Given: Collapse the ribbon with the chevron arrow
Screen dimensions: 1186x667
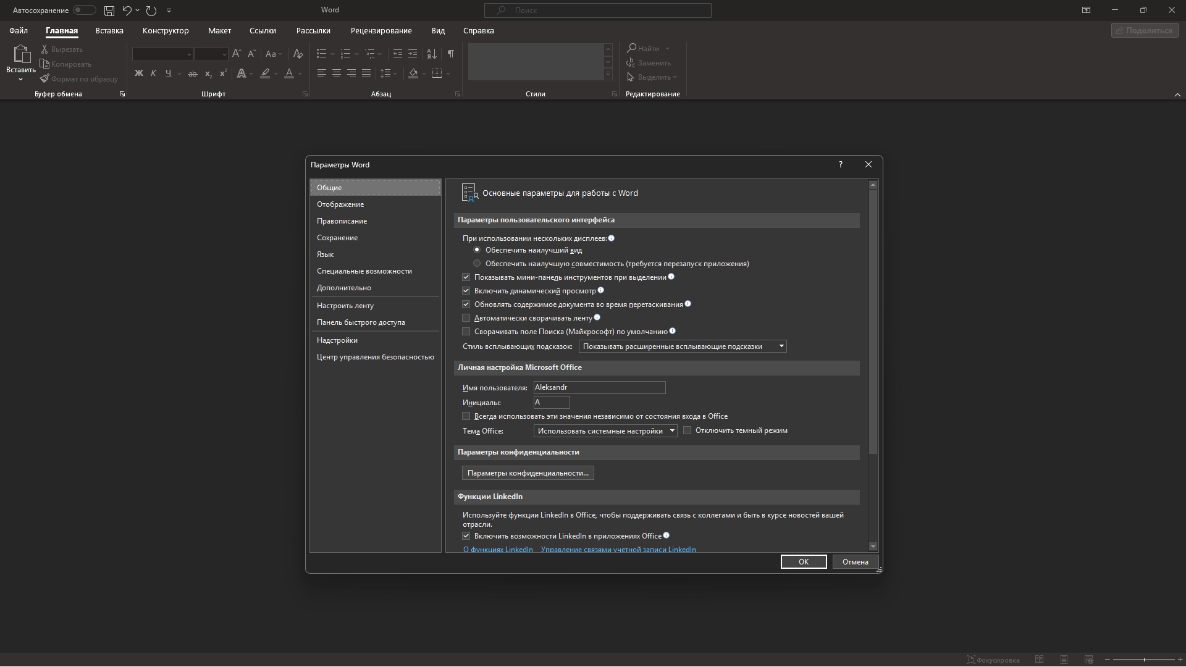Looking at the screenshot, I should click(1177, 94).
